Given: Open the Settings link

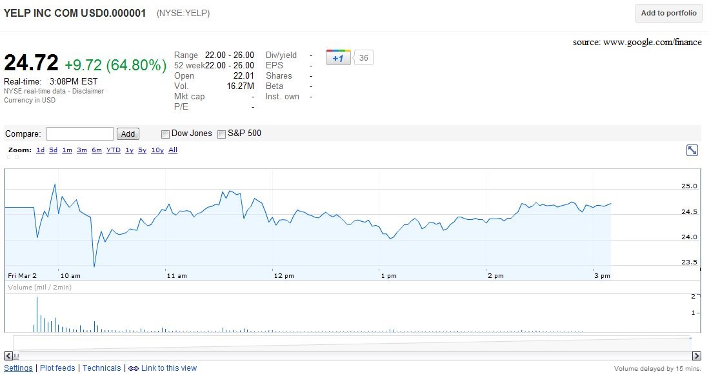Looking at the screenshot, I should [x=18, y=368].
